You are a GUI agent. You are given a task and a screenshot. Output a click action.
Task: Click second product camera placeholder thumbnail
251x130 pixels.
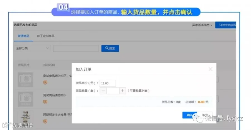[25, 99]
